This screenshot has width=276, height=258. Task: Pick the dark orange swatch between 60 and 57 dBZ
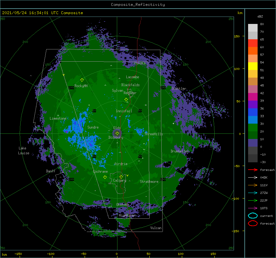tap(253, 51)
